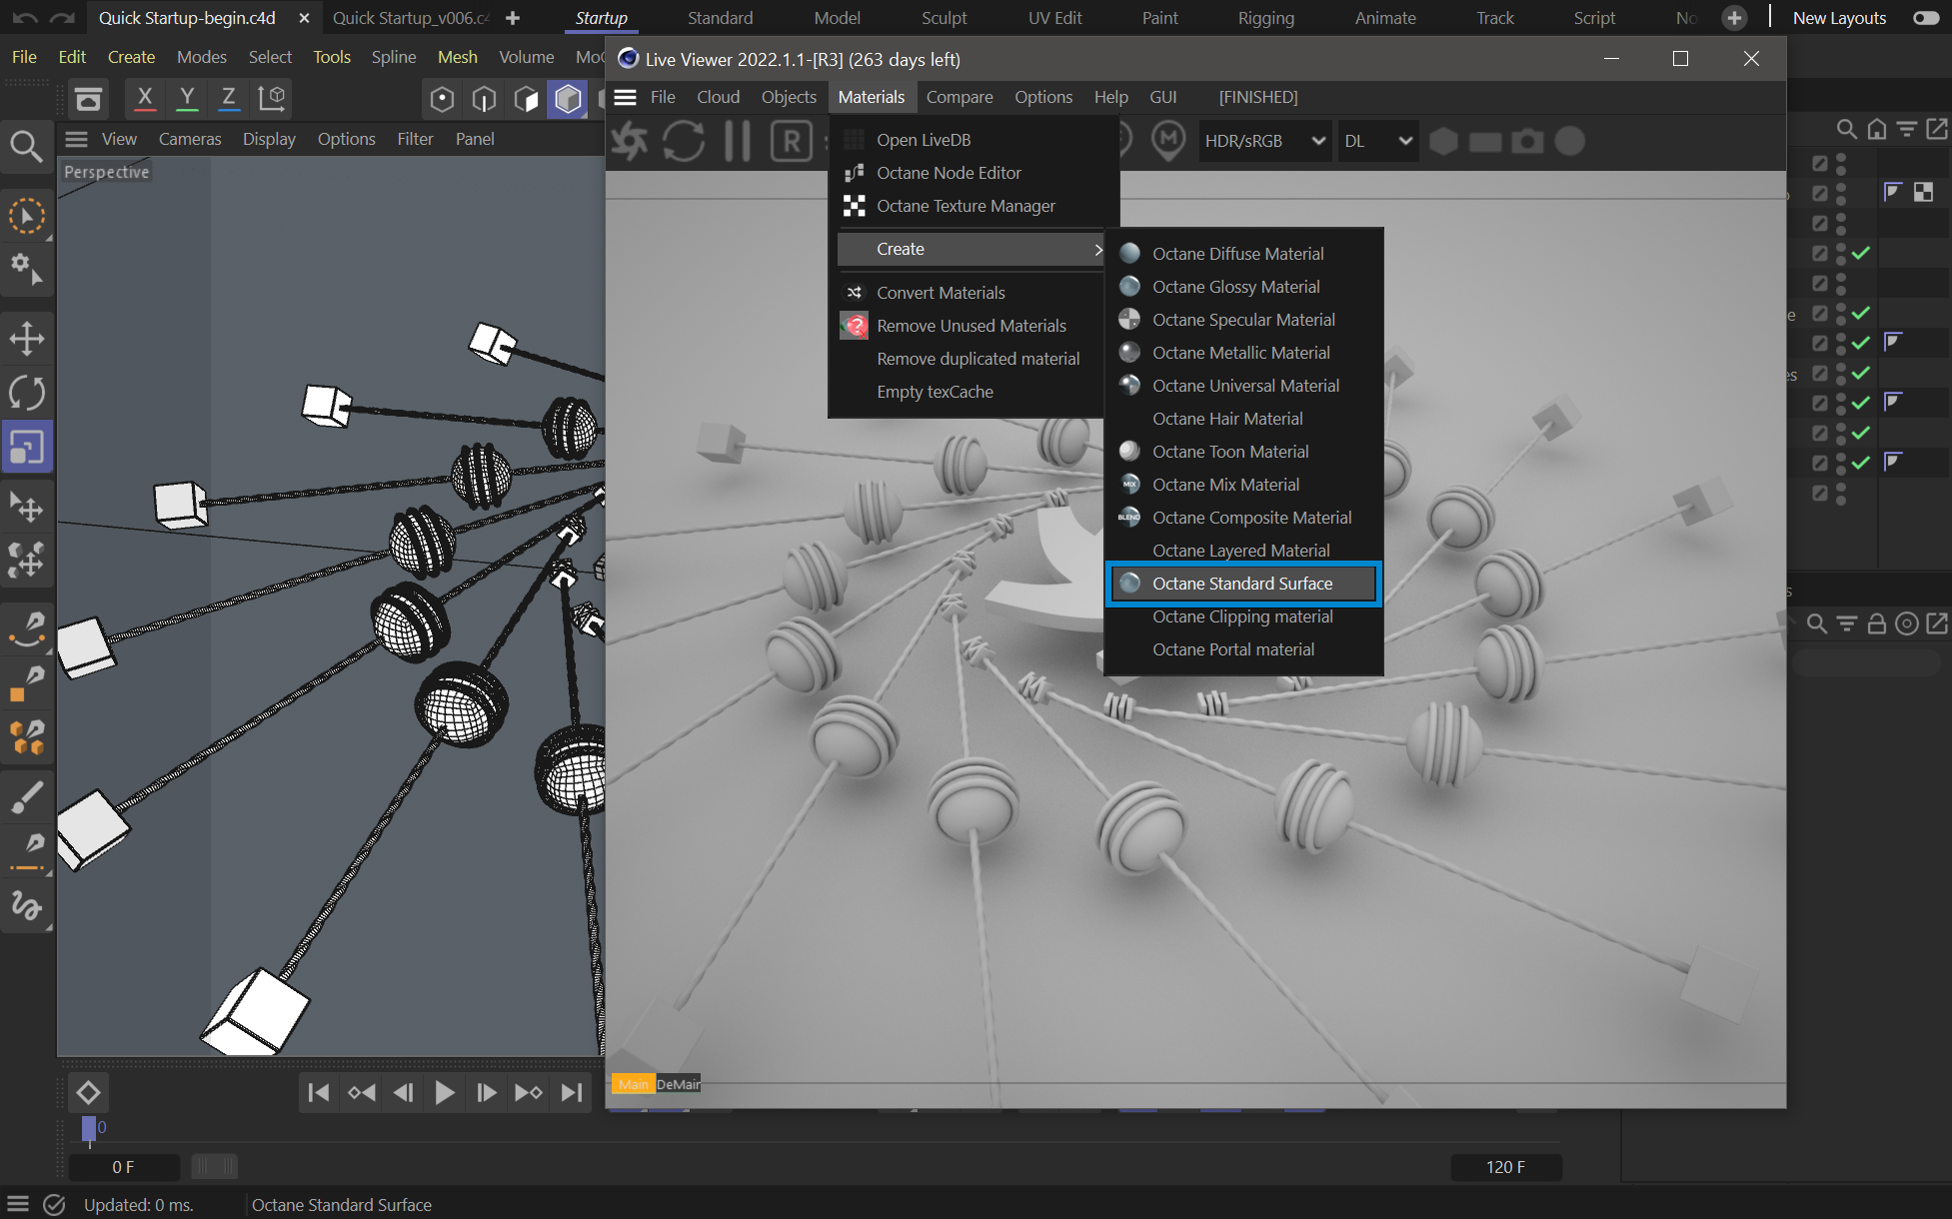Switch on the New Layouts toggle
This screenshot has width=1952, height=1219.
[1925, 18]
